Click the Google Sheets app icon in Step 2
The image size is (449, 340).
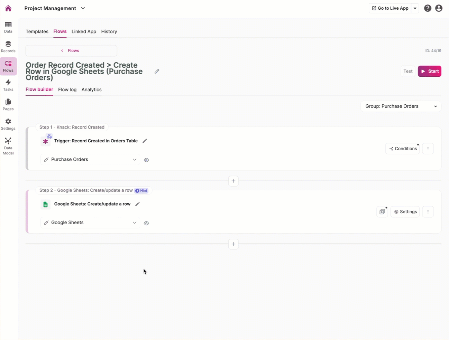45,205
